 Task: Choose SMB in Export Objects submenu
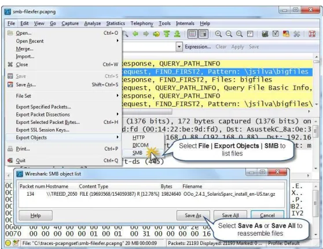pyautogui.click(x=143, y=153)
